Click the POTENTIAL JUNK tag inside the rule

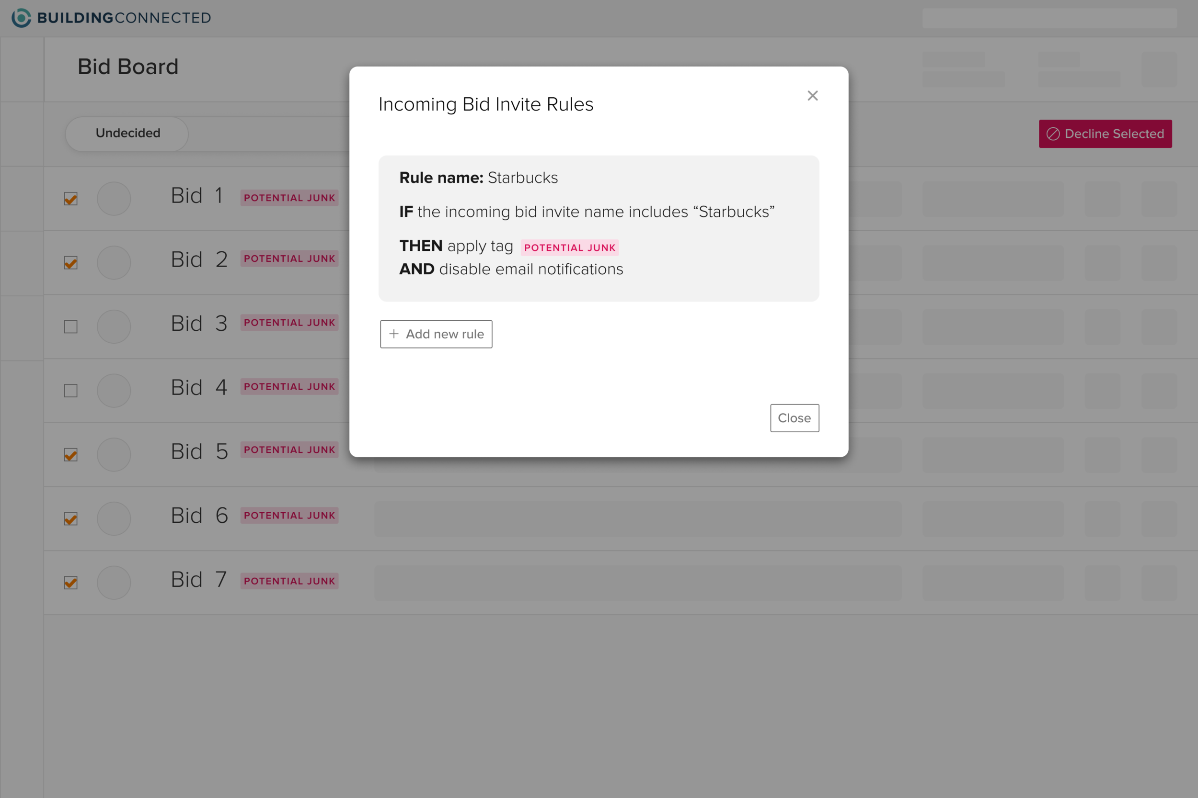point(569,247)
